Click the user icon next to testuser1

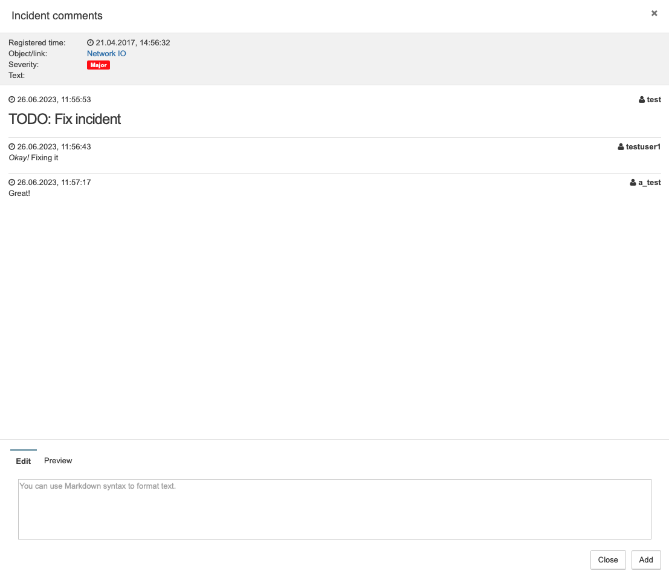(621, 146)
